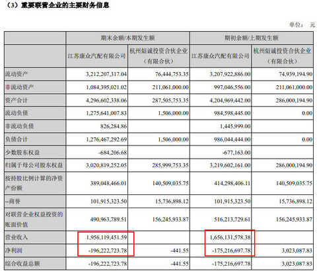This screenshot has width=317, height=271.
Task: Select the value 826,284.86
Action: (x=114, y=126)
